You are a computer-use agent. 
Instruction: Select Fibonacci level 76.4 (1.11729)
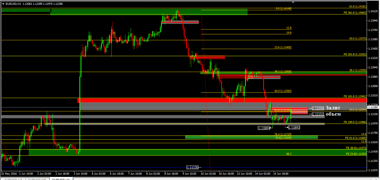click(x=283, y=134)
